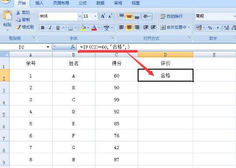Click the text orientation icon

pyautogui.click(x=147, y=16)
